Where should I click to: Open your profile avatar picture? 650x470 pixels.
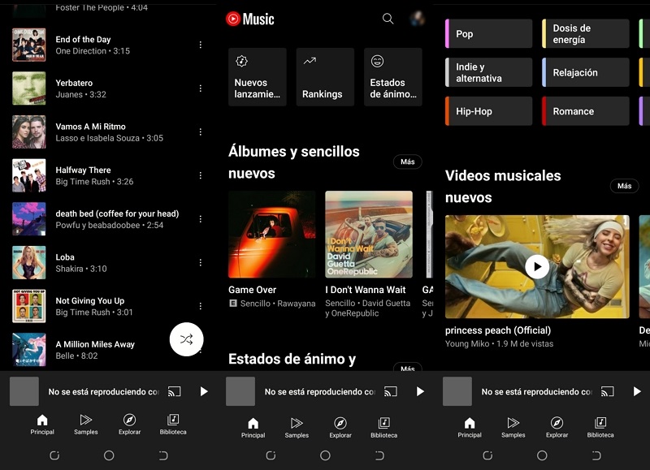tap(419, 18)
